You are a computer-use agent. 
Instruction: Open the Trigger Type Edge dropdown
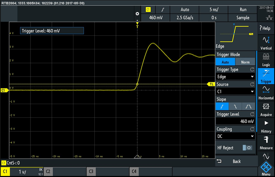click(x=235, y=77)
